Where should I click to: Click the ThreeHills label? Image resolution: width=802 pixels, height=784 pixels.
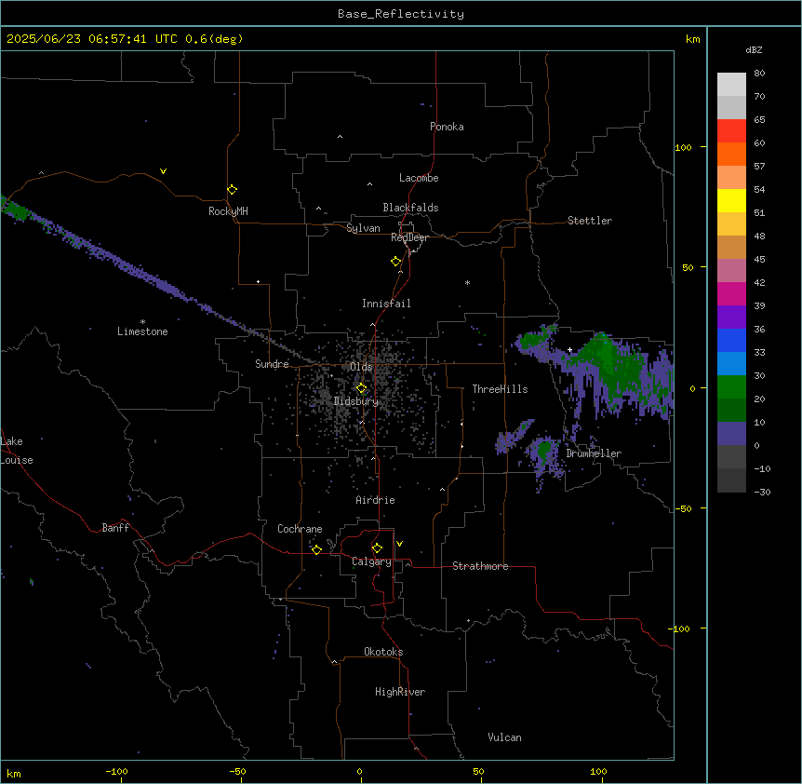pos(500,389)
